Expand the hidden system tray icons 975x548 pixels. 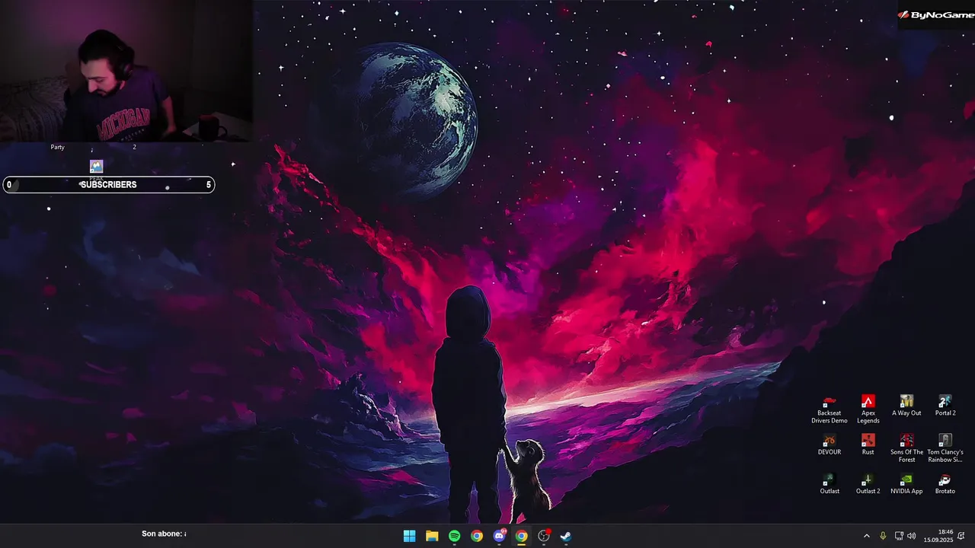[x=866, y=536]
